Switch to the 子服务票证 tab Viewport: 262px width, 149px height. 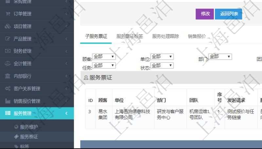96,36
